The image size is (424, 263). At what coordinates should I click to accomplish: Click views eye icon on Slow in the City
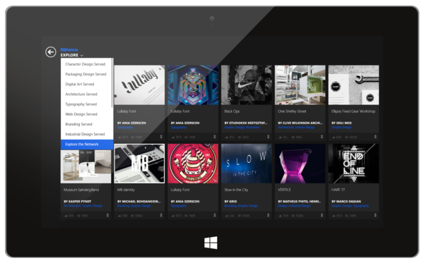(x=240, y=216)
